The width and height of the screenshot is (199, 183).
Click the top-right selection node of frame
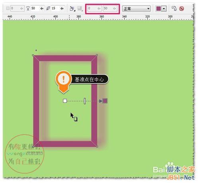[x=97, y=55]
